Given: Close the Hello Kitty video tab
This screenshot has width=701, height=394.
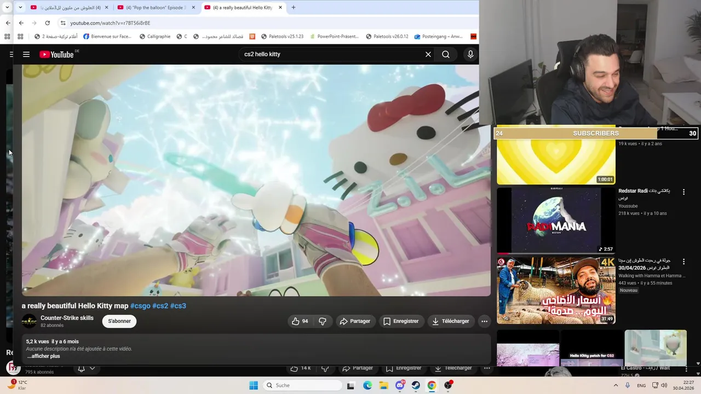Looking at the screenshot, I should coord(280,8).
